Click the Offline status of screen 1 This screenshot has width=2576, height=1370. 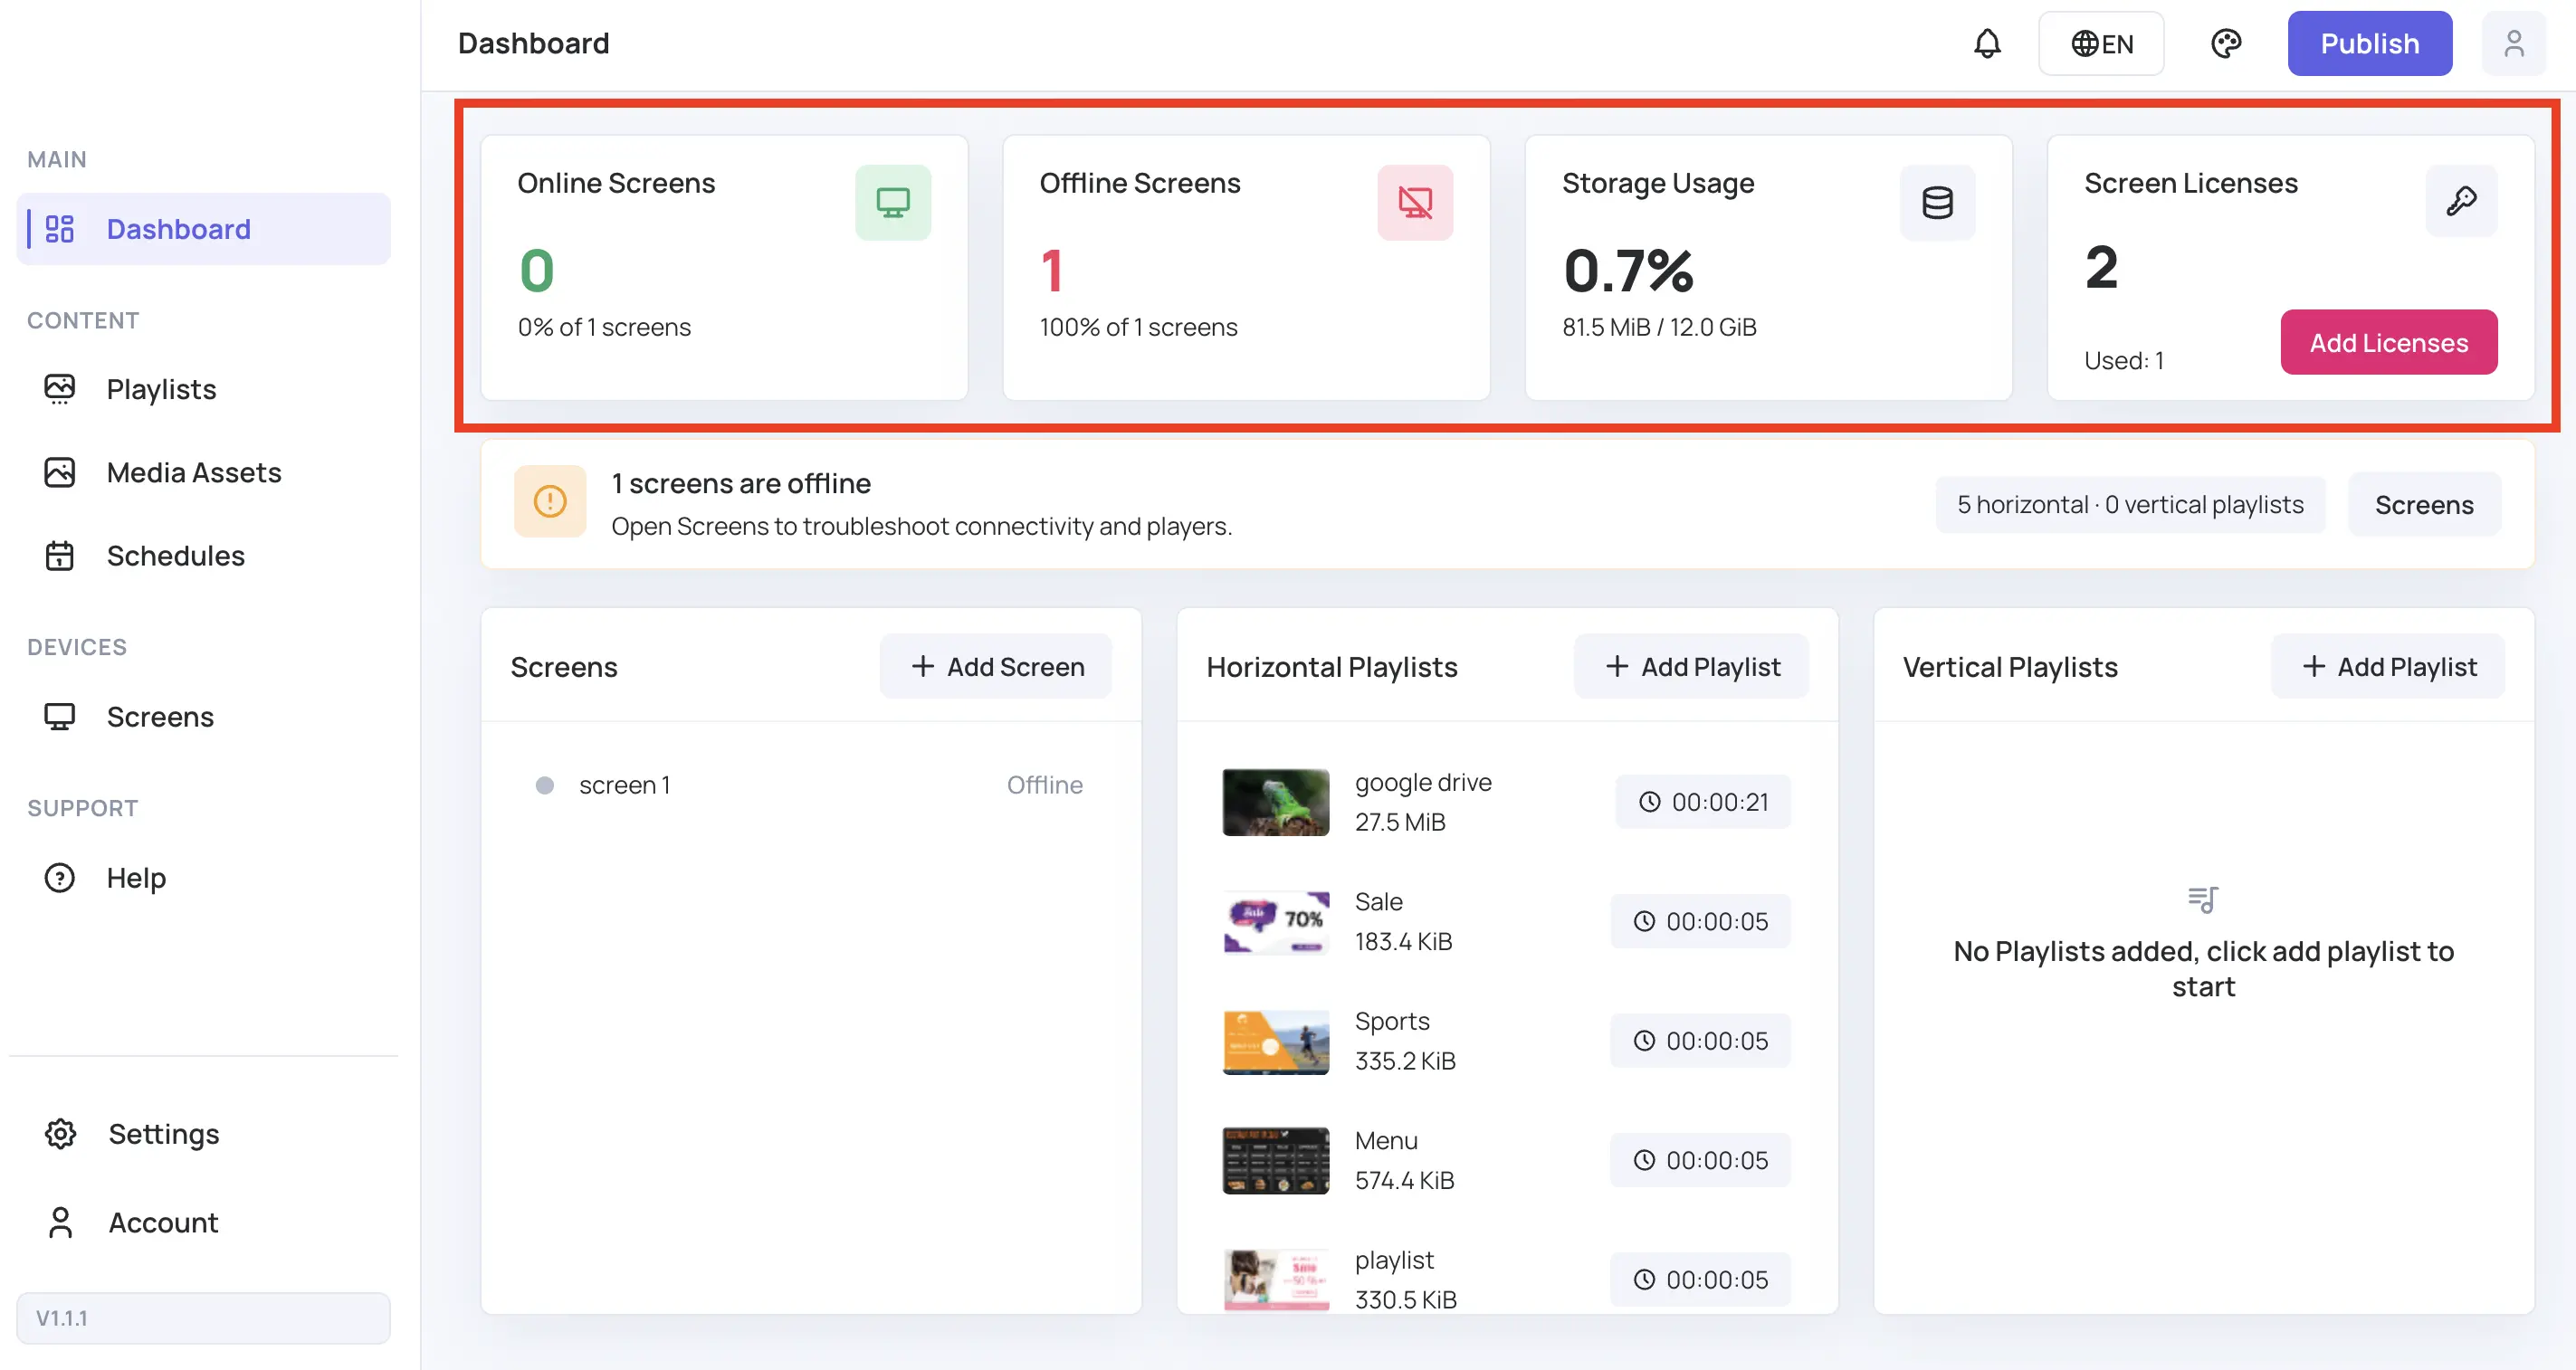pos(1044,786)
